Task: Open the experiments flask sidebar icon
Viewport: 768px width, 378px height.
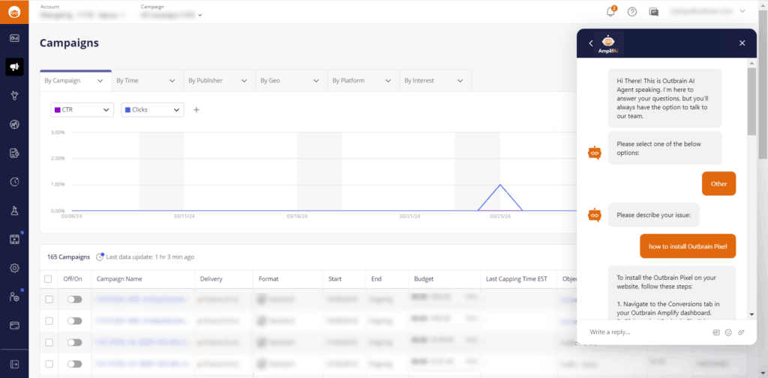Action: point(14,210)
